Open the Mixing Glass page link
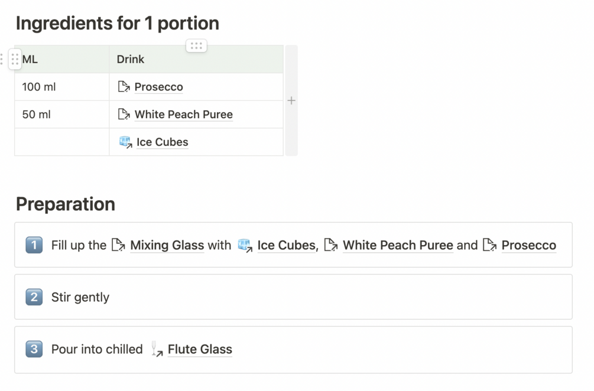The width and height of the screenshot is (594, 391). [167, 245]
